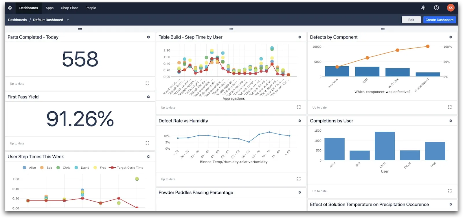This screenshot has height=218, width=463.
Task: Click the WiFi Link bar in Defects chart
Action: coord(398,72)
